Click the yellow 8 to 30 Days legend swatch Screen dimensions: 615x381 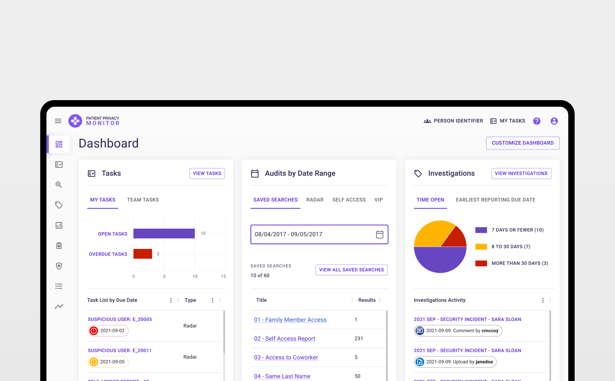pos(481,246)
